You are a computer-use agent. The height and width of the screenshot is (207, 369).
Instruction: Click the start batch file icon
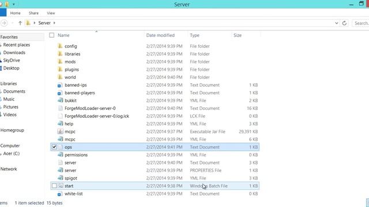61,186
